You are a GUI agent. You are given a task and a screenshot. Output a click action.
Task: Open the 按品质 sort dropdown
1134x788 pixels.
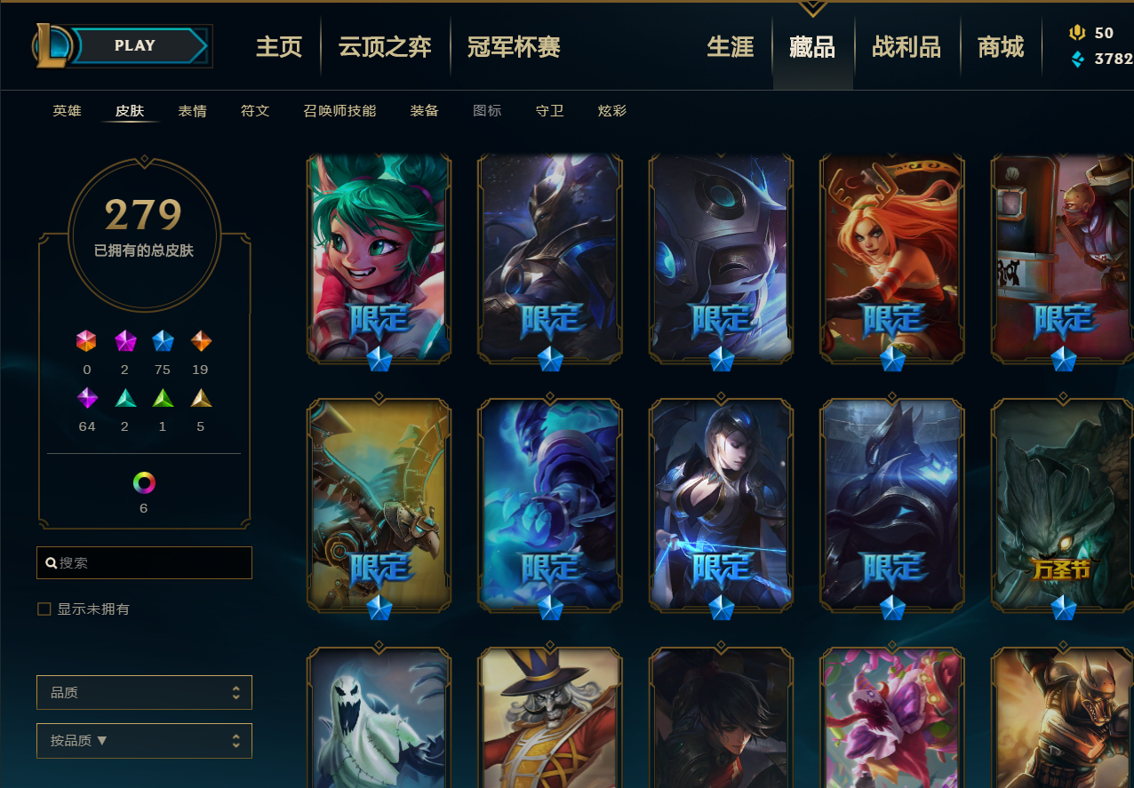click(x=144, y=740)
